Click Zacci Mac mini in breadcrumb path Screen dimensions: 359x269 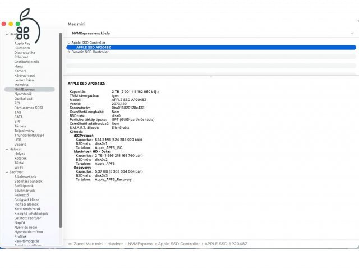coord(89,244)
